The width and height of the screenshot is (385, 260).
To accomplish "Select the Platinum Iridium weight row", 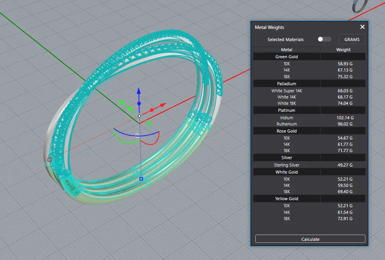I will pos(287,118).
